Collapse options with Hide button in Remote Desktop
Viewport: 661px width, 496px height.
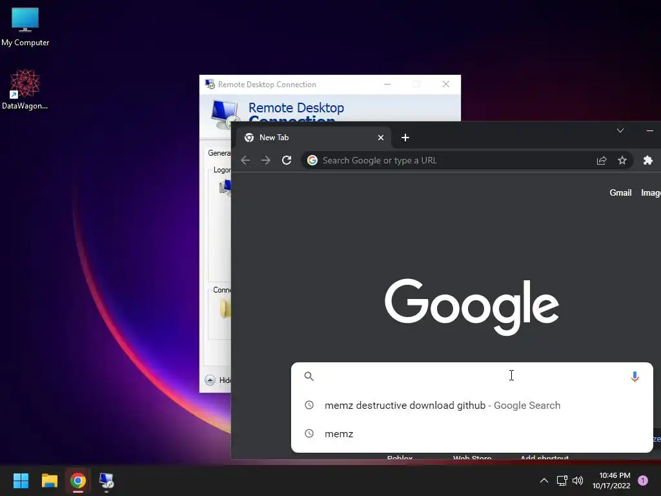(x=218, y=380)
